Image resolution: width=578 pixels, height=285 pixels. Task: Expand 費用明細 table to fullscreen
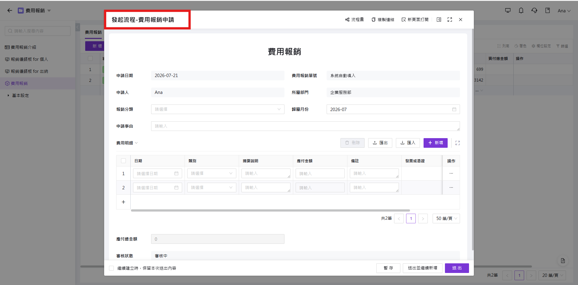(x=458, y=143)
